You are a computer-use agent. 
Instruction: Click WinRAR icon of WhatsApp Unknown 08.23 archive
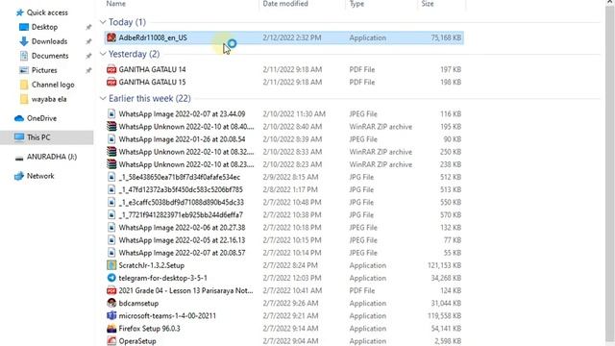111,164
